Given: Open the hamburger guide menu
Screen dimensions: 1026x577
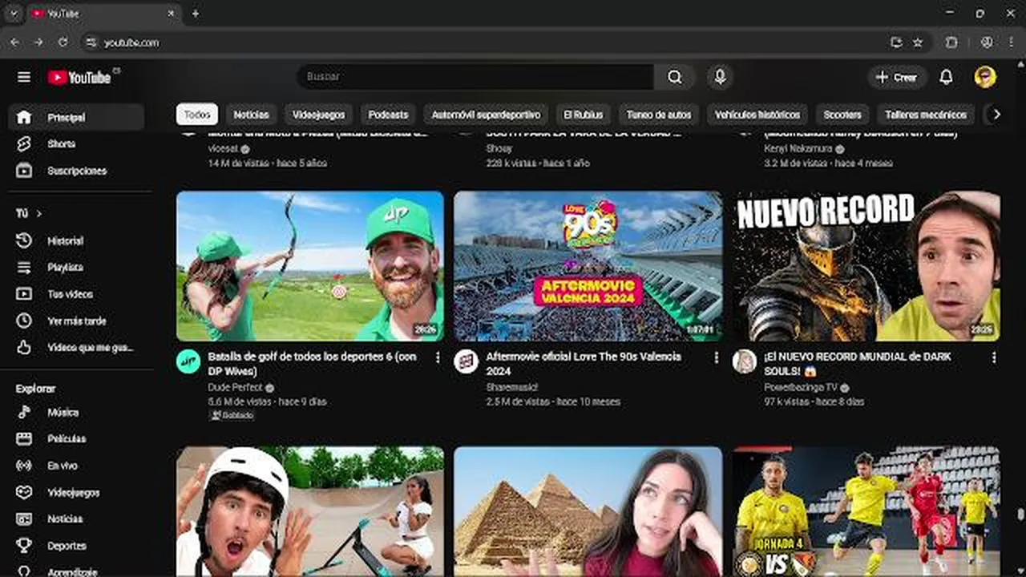Looking at the screenshot, I should pos(24,77).
